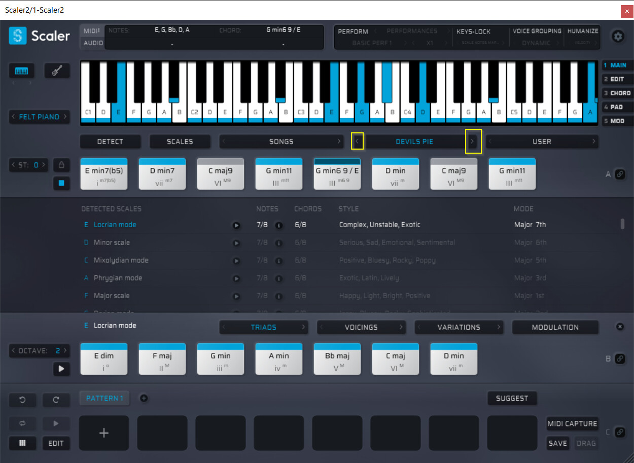Preview the A Phrygian mode scale

[236, 278]
